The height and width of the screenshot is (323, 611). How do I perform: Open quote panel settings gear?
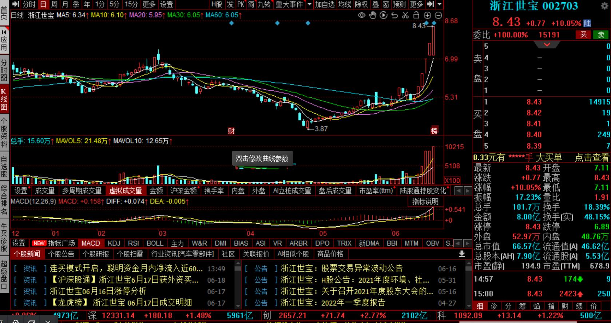604,6
